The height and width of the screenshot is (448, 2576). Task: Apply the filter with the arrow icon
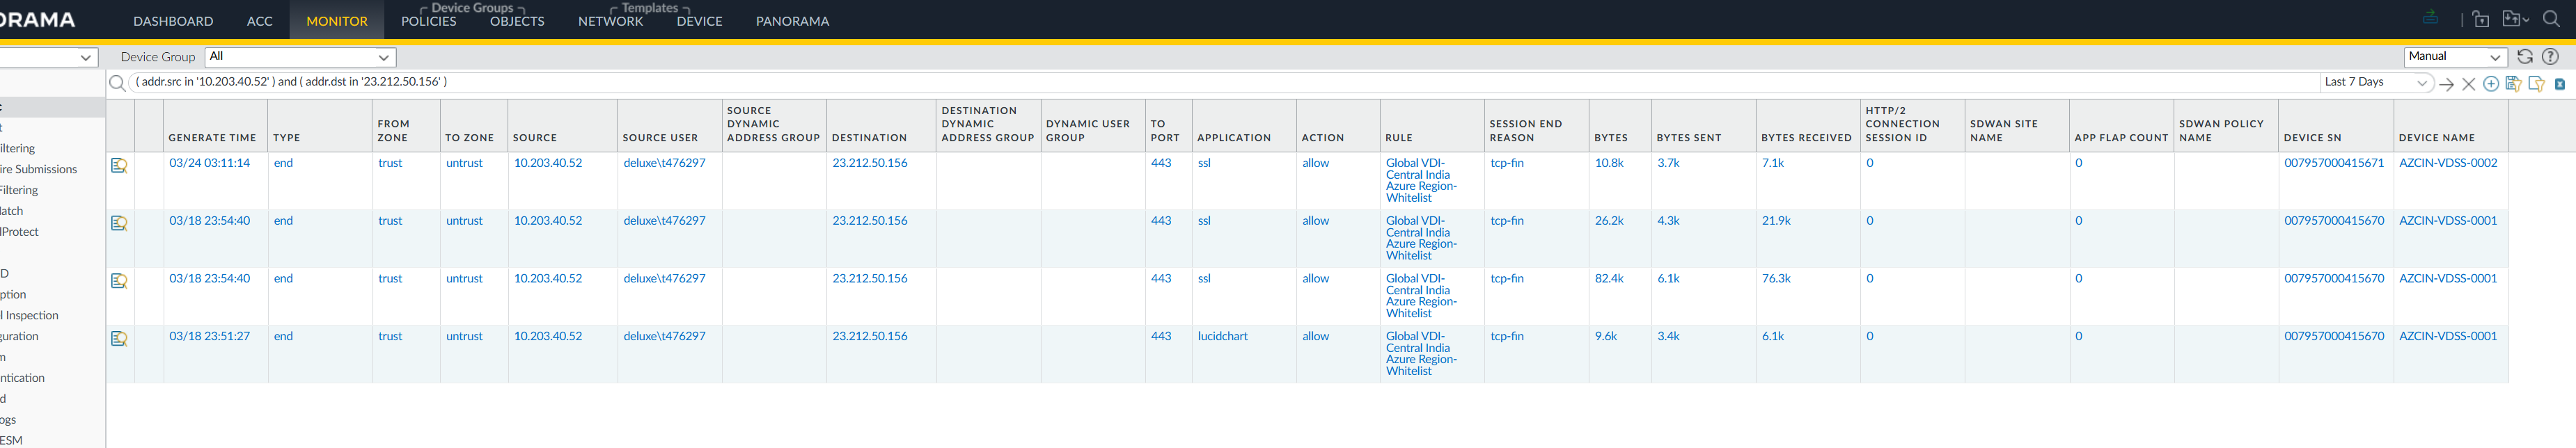2446,84
